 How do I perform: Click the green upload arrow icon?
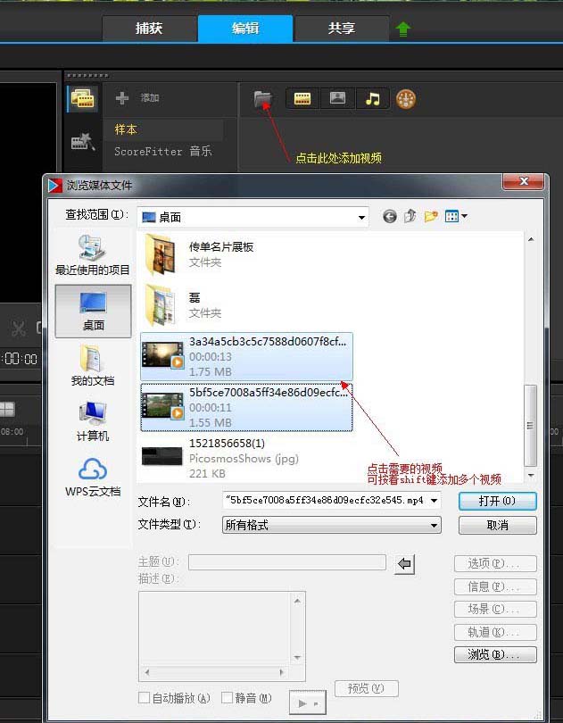pos(403,29)
